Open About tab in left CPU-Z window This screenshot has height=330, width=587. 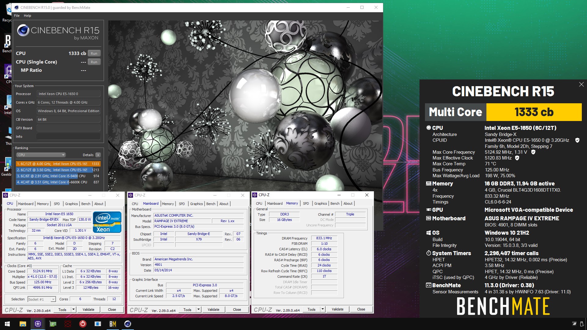coord(99,204)
